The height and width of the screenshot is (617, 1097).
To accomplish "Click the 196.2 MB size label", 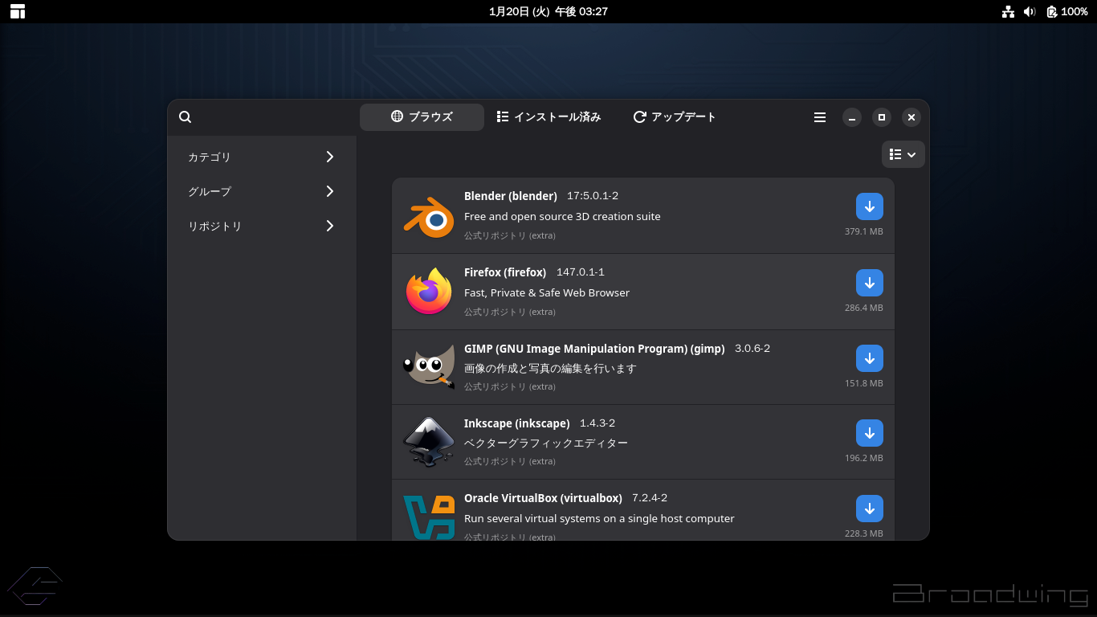I will (863, 458).
